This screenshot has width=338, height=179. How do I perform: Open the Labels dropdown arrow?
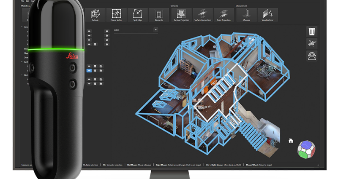click(155, 30)
